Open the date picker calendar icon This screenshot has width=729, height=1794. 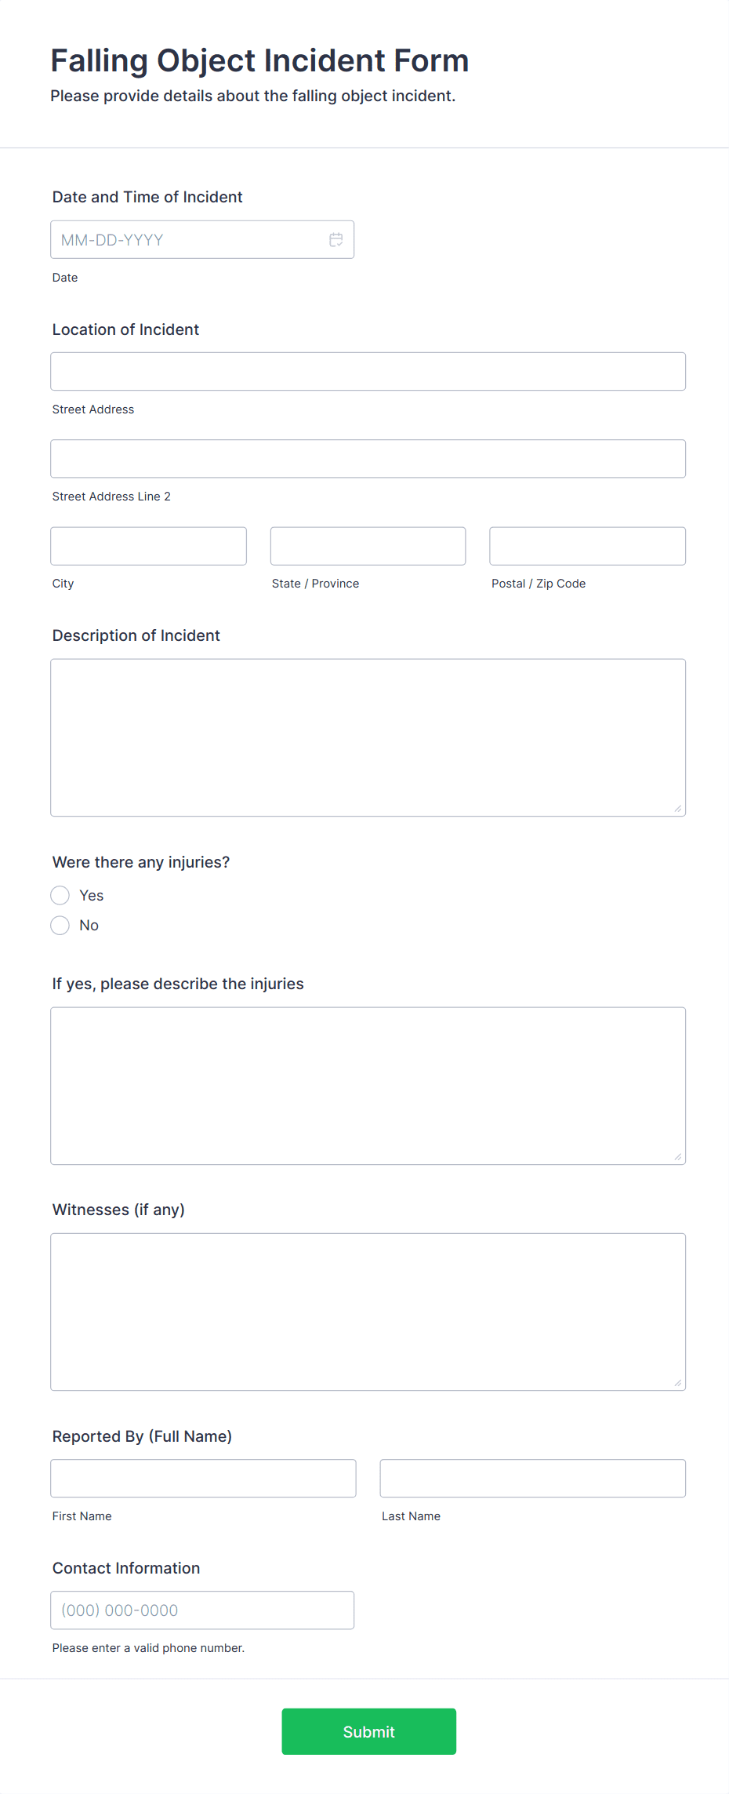tap(336, 239)
